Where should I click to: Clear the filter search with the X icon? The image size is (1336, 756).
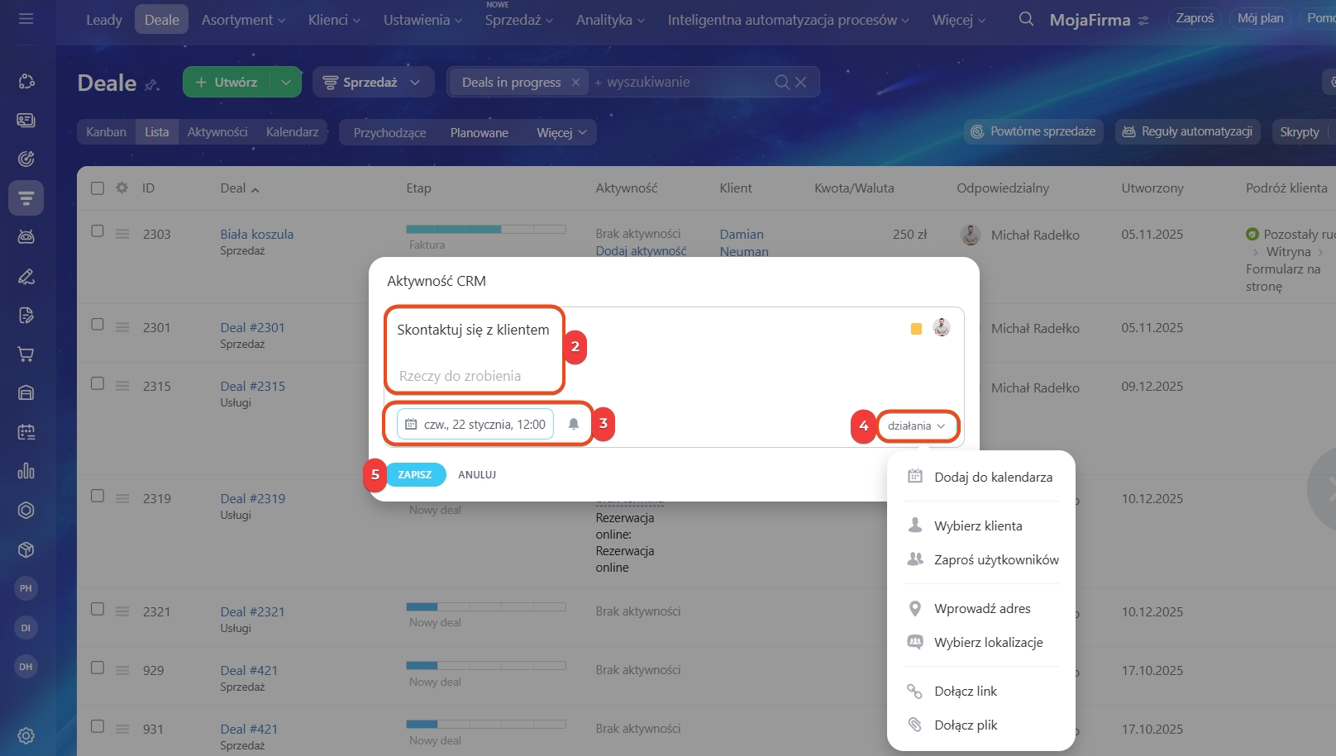800,82
